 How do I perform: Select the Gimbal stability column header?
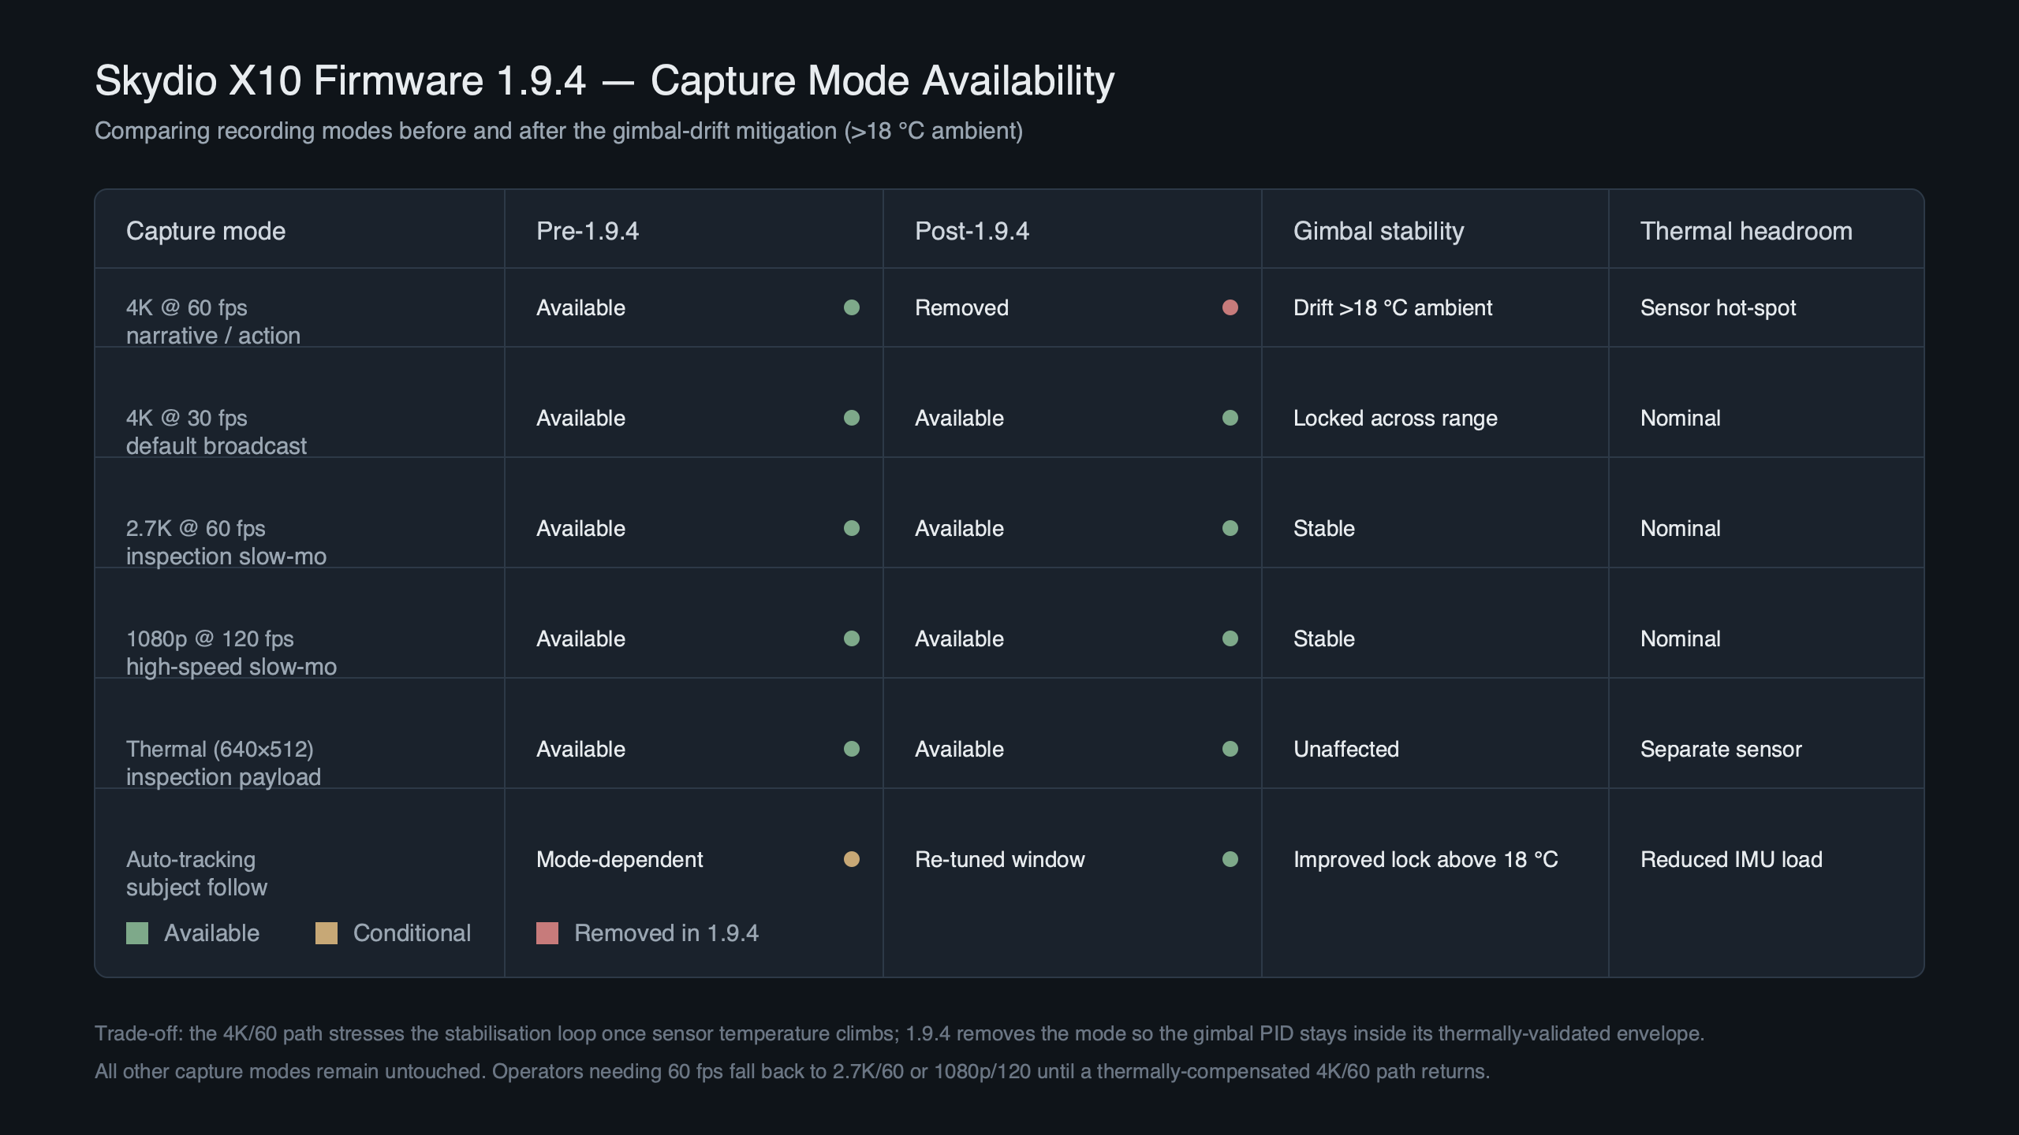1378,231
